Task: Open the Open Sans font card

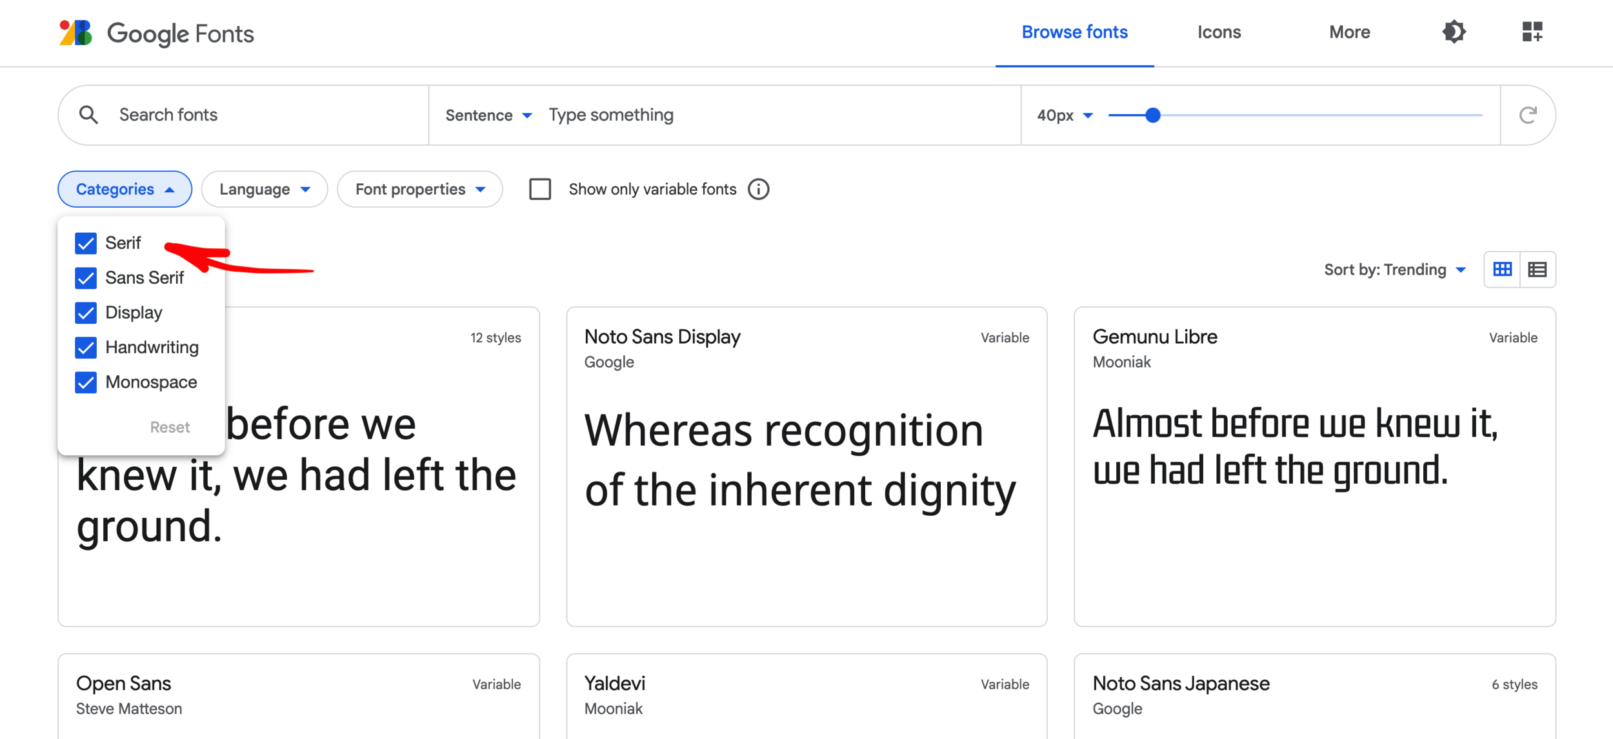Action: [x=299, y=696]
